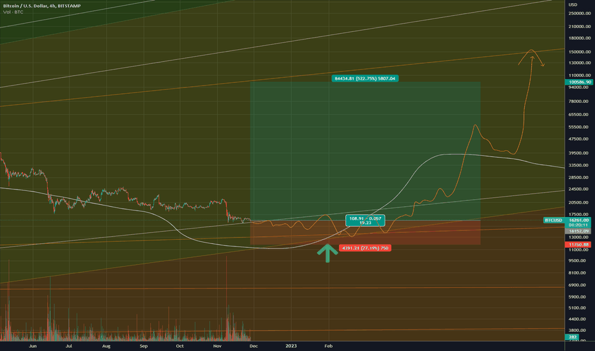Click the Dec label on the time axis

click(254, 346)
